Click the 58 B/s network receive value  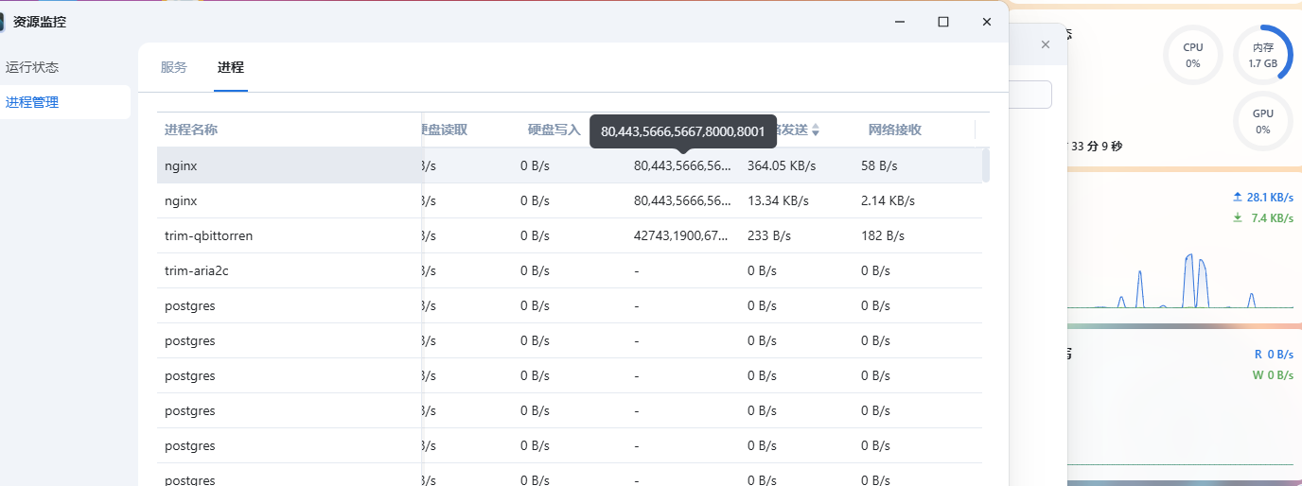pos(879,165)
